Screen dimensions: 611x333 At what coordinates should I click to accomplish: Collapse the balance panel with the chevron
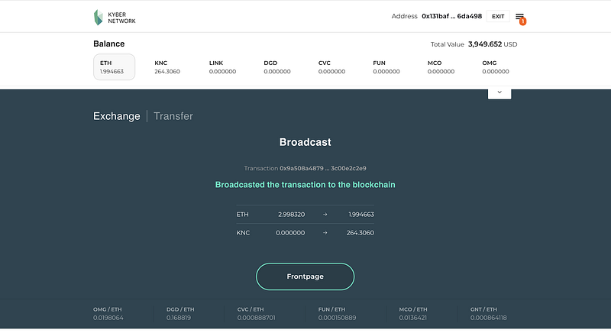click(x=499, y=92)
